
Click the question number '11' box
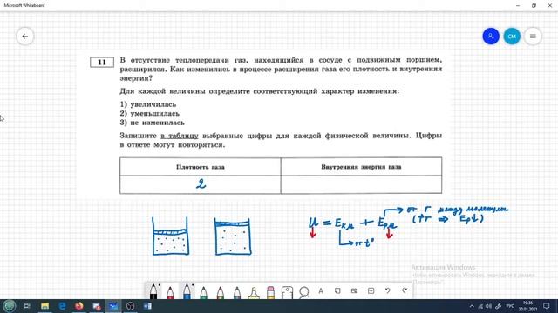coord(102,62)
